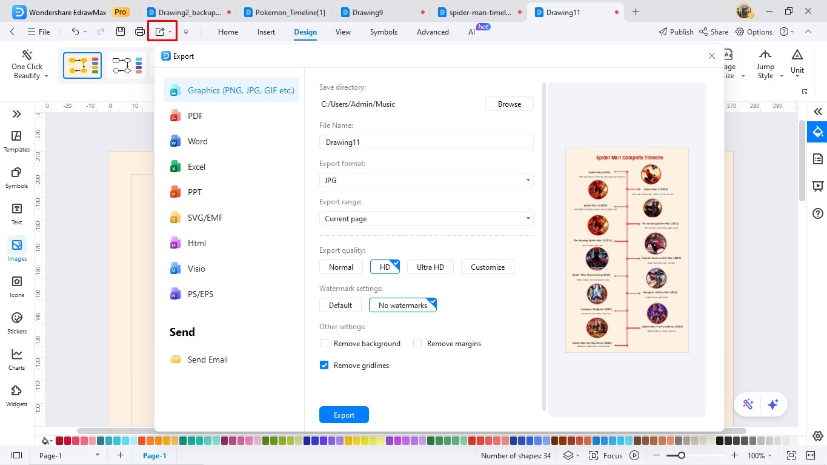Screen dimensions: 827x465
Task: Open the Icons sidebar panel
Action: coord(17,287)
